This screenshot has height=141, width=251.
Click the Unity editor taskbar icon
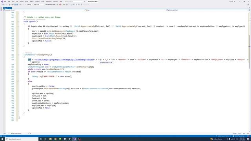point(70,139)
